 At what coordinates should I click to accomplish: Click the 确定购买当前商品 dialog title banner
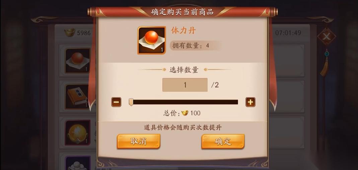tap(183, 12)
